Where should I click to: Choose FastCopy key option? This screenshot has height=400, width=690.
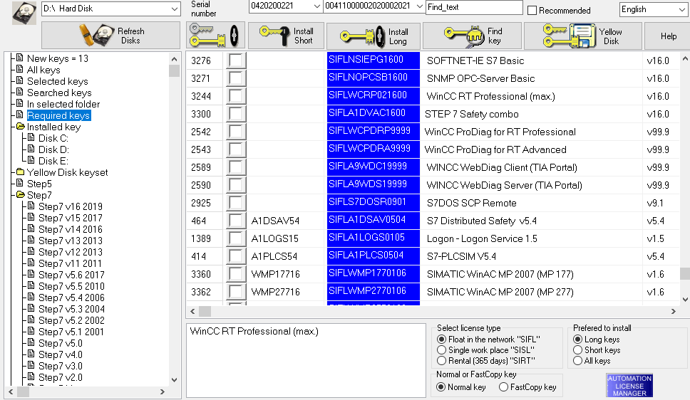coord(503,386)
